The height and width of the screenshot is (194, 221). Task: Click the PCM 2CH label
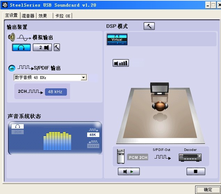pyautogui.click(x=138, y=157)
